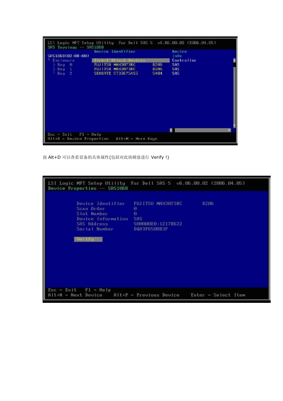Click the Alt+D = Device Properties hint

pos(78,139)
